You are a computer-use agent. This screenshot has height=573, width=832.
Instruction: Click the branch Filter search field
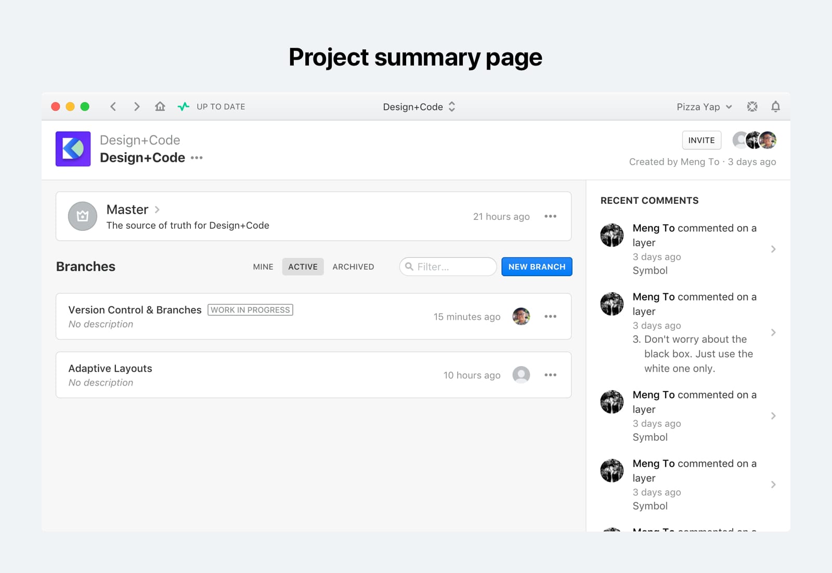pyautogui.click(x=447, y=266)
